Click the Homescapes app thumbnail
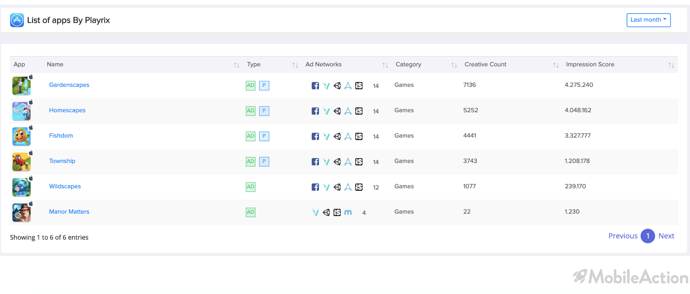 [22, 112]
